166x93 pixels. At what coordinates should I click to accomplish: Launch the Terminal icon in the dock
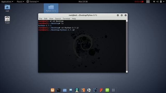pyautogui.click(x=59, y=90)
